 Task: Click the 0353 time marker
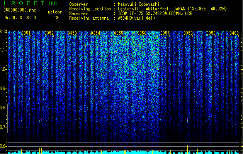pos(72,33)
